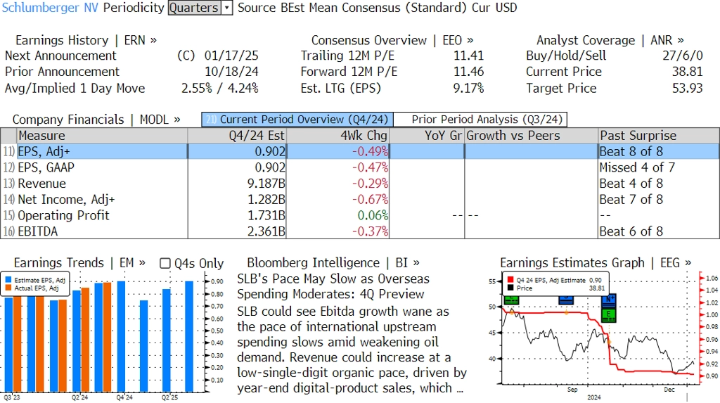
Task: Click the Past Surprise column header
Action: pos(658,136)
